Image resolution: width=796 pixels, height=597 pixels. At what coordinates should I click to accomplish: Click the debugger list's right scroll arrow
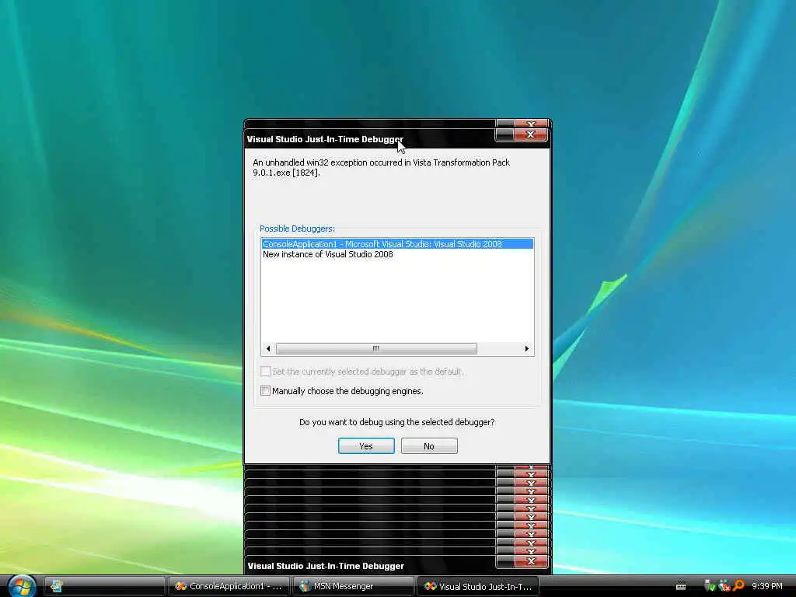coord(526,348)
